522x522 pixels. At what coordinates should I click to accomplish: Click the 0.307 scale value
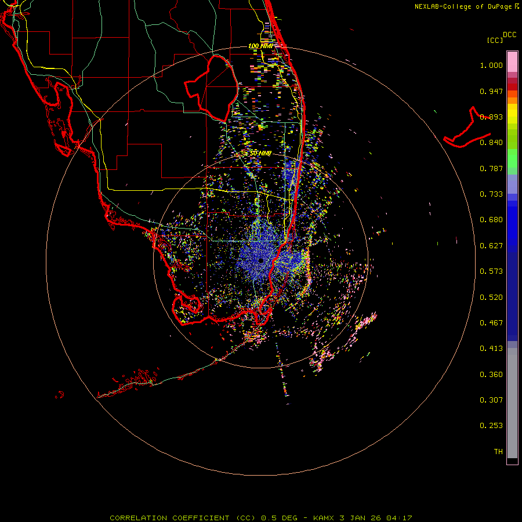click(491, 400)
